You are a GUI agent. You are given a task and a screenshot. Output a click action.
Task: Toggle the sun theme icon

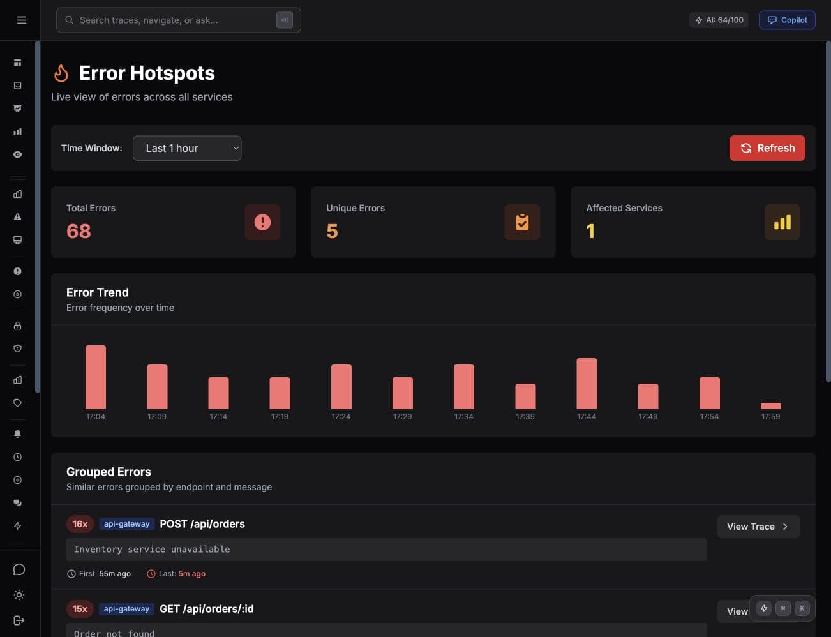[19, 595]
